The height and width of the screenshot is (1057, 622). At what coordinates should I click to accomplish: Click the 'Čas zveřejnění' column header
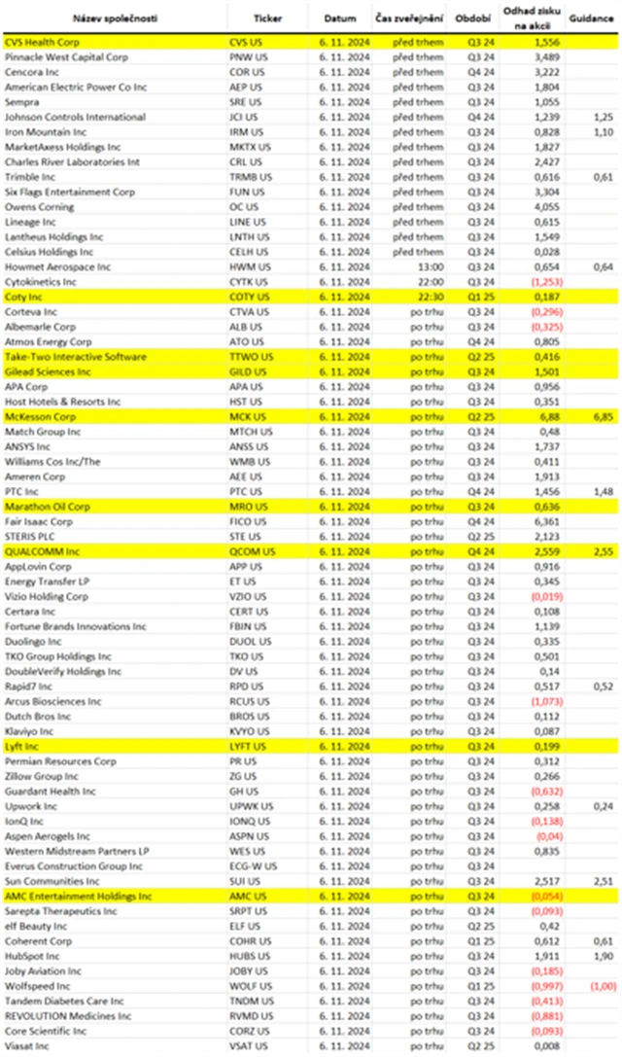[409, 18]
